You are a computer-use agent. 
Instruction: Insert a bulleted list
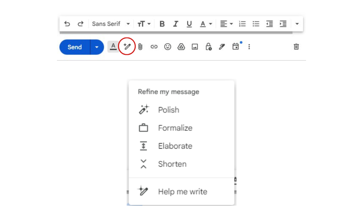tap(256, 24)
